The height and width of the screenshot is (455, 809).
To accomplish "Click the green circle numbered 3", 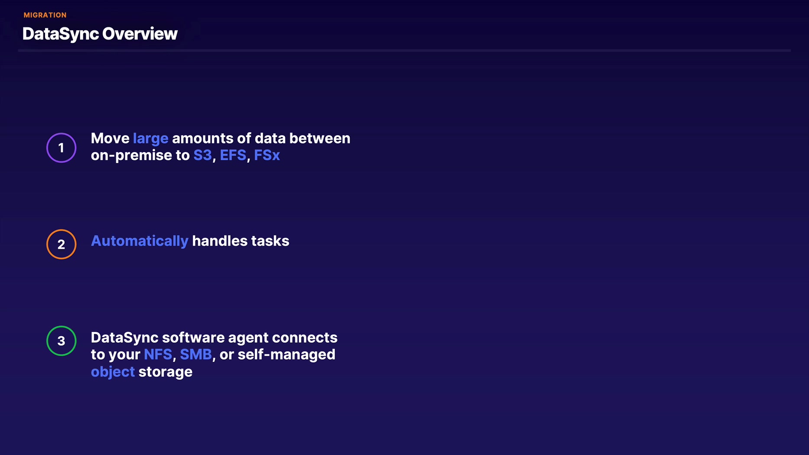I will 61,341.
